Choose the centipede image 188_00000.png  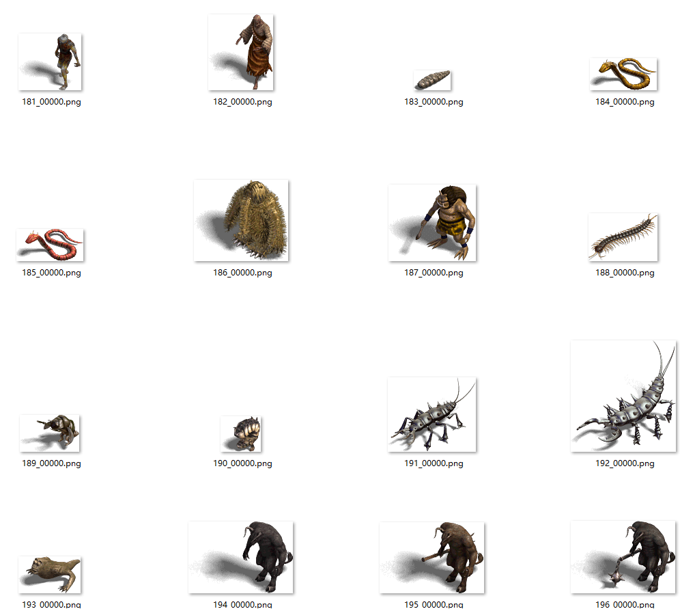point(623,237)
